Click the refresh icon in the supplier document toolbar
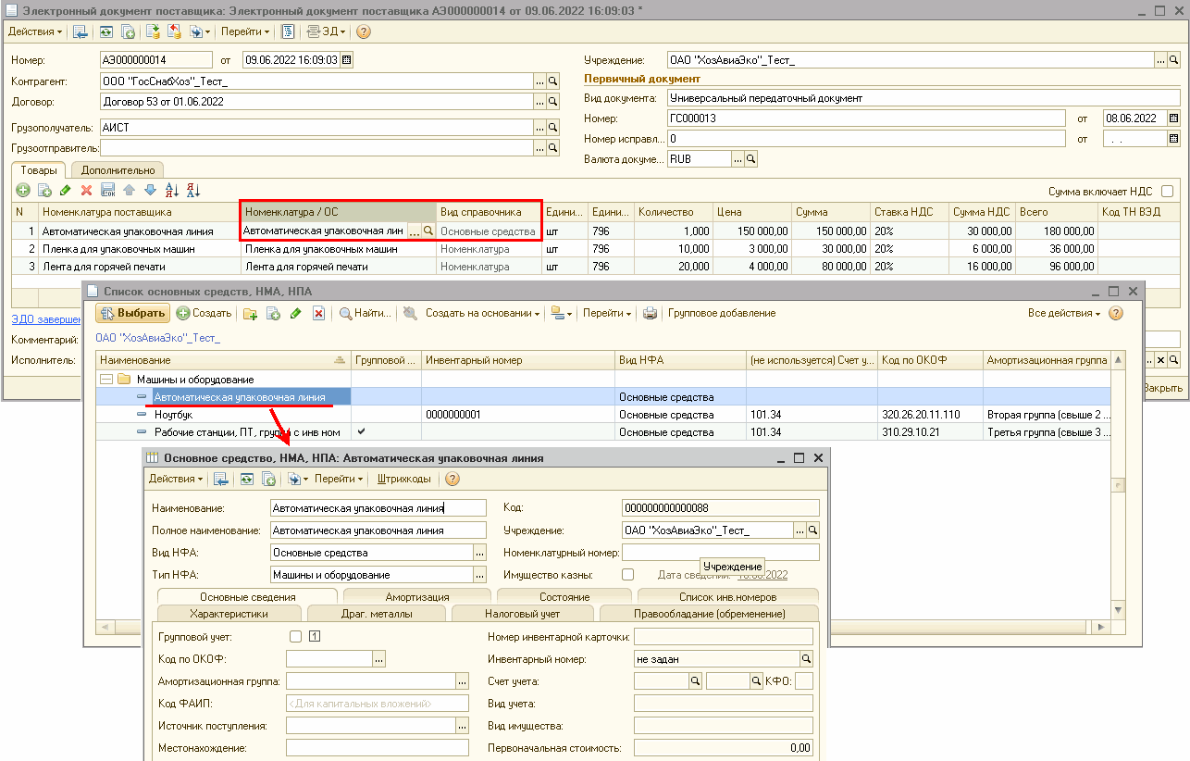This screenshot has height=761, width=1190. pyautogui.click(x=106, y=31)
